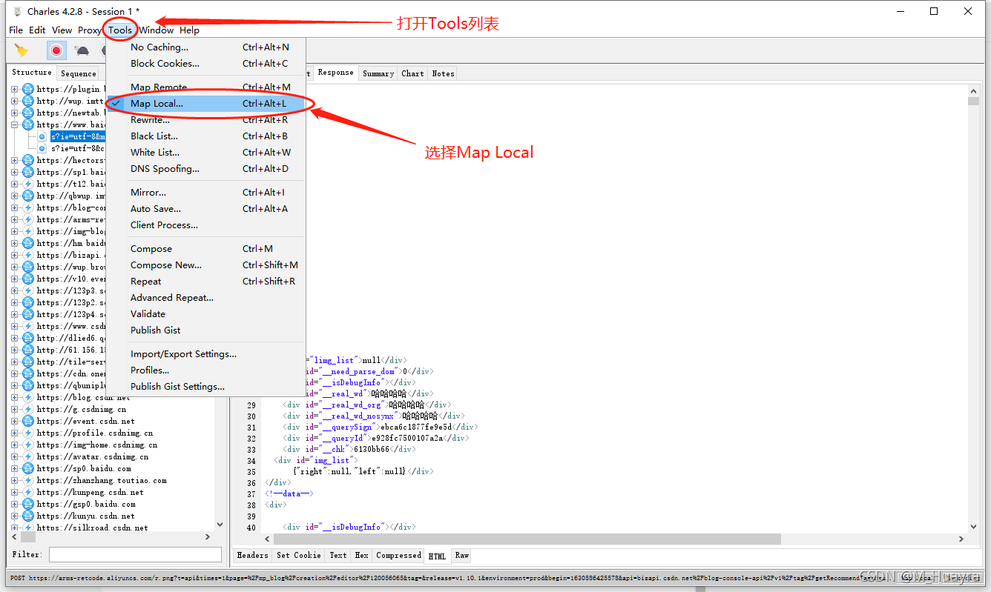Open the File menu
This screenshot has height=592, width=991.
16,30
